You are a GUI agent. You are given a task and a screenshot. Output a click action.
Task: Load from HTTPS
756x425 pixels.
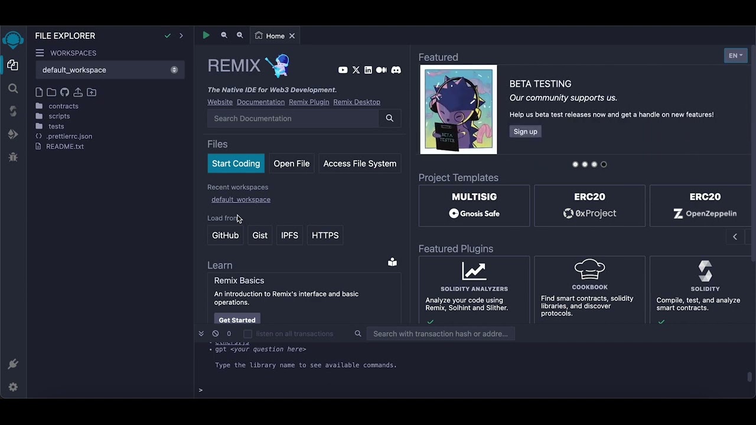tap(325, 235)
